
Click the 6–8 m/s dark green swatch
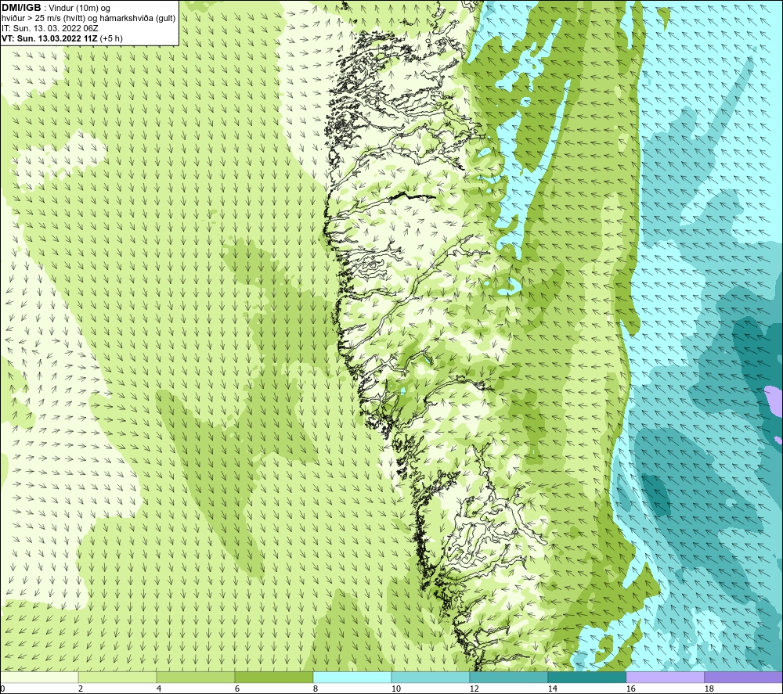tap(273, 677)
